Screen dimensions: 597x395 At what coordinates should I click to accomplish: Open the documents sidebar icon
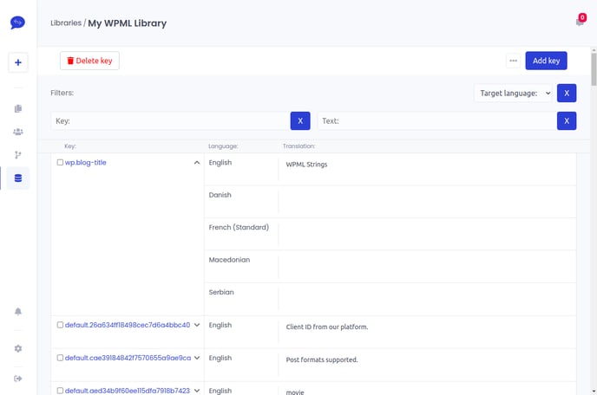[x=18, y=109]
